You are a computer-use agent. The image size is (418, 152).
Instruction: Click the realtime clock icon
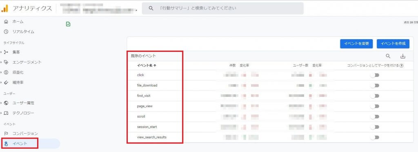pyautogui.click(x=6, y=32)
